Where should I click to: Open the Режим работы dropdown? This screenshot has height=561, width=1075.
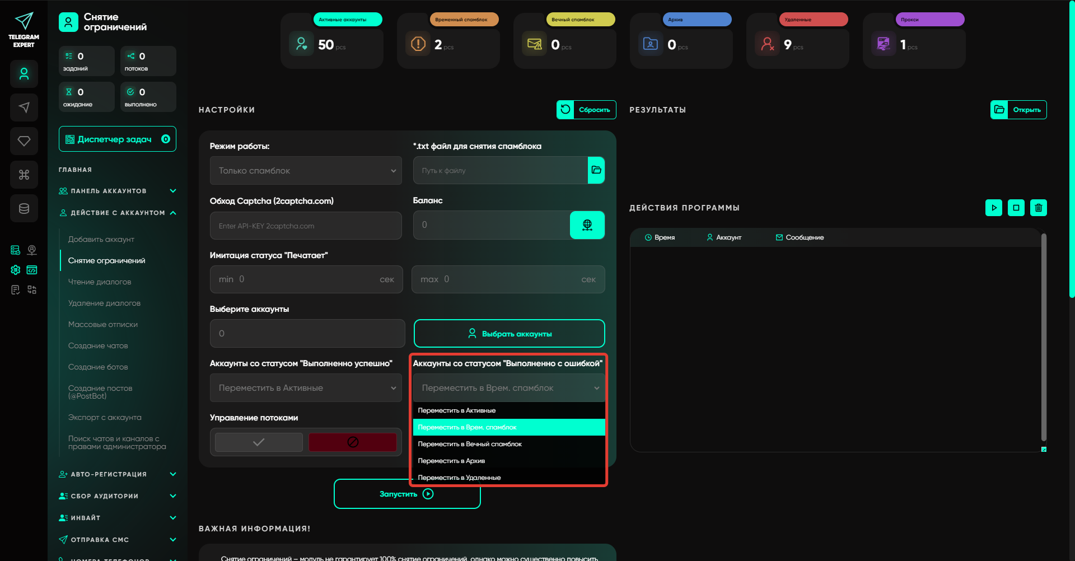306,171
